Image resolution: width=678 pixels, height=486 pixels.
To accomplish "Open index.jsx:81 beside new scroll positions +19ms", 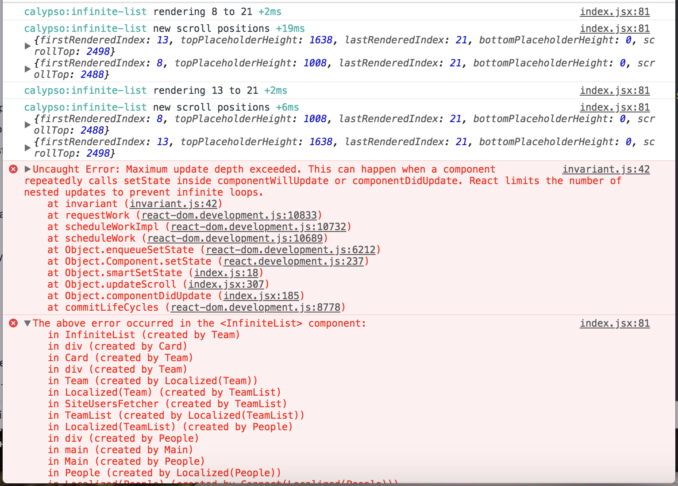I will coord(614,28).
